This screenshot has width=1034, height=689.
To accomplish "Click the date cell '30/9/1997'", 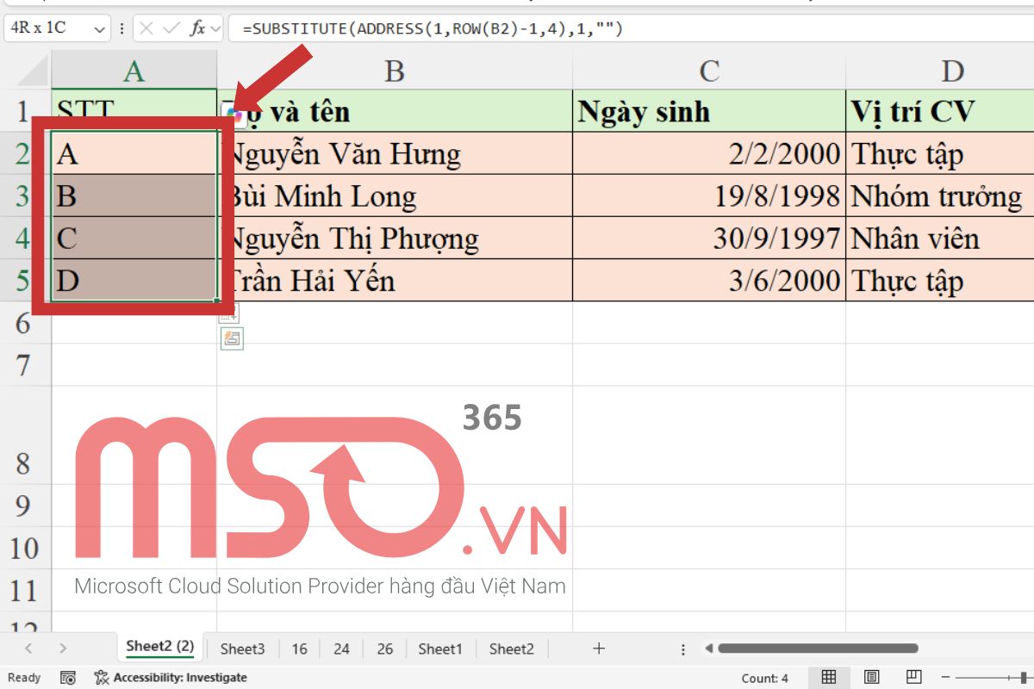I will (709, 239).
